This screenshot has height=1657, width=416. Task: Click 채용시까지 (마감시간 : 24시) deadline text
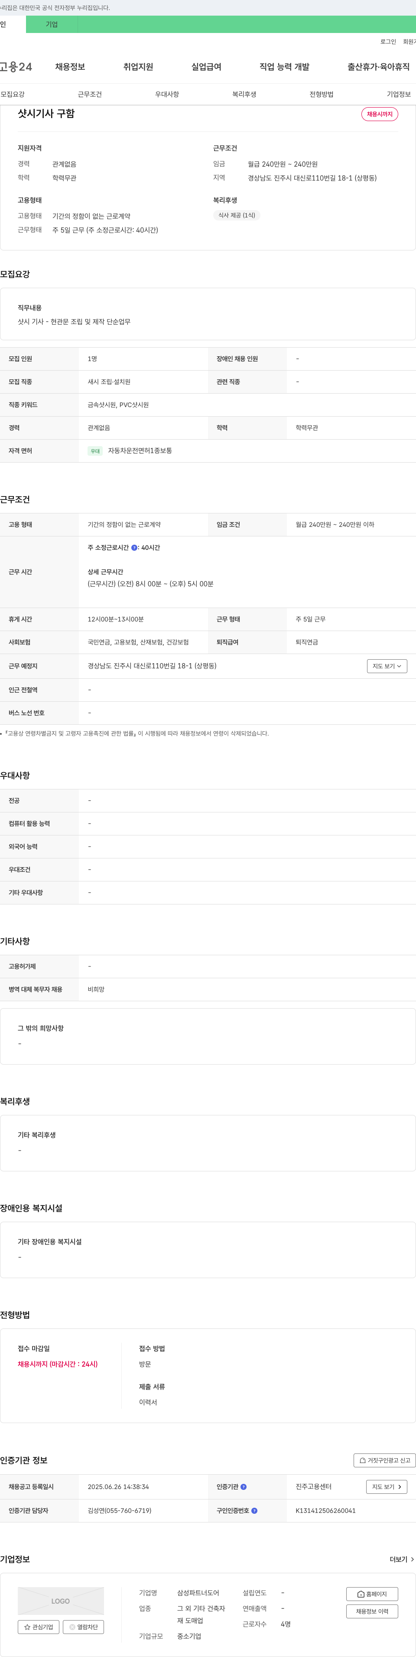(x=58, y=1364)
